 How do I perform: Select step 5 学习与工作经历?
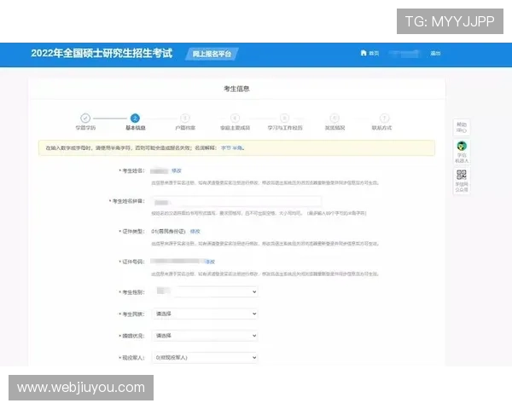coord(285,122)
